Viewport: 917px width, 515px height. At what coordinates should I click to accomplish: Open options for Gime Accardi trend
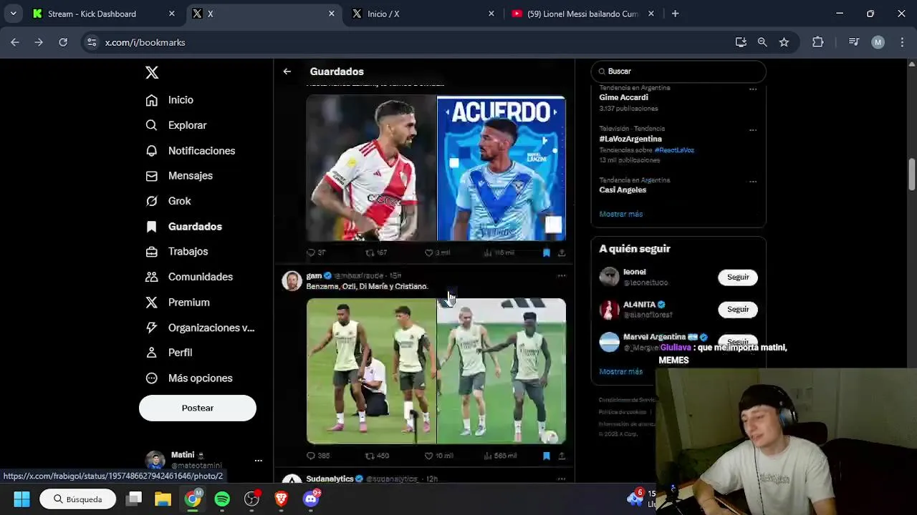point(753,89)
